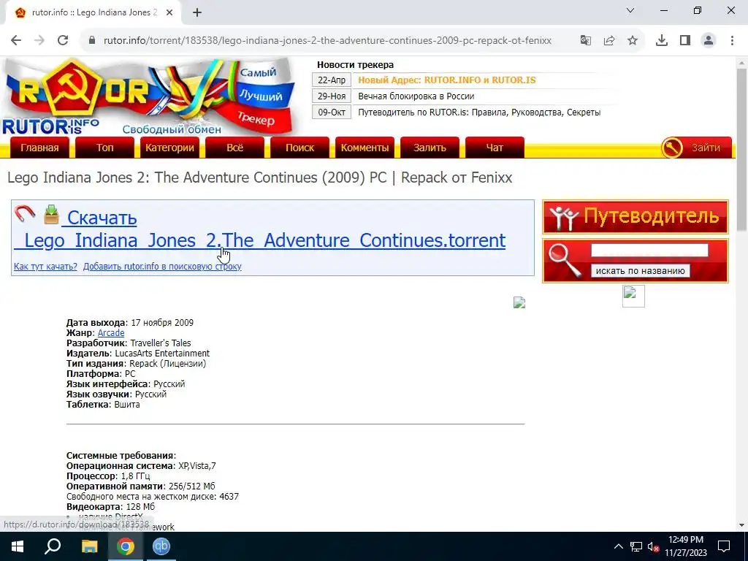The width and height of the screenshot is (748, 561).
Task: Toggle the Chrome side panel icon
Action: 685,41
